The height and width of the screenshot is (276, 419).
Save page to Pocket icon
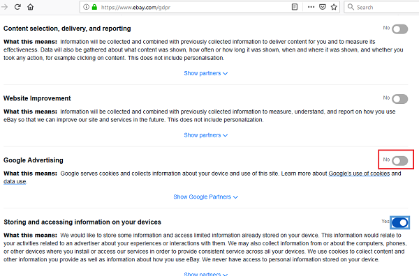[323, 7]
